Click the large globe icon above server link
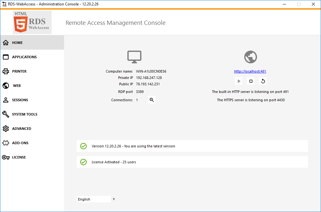This screenshot has width=321, height=212. point(251,57)
